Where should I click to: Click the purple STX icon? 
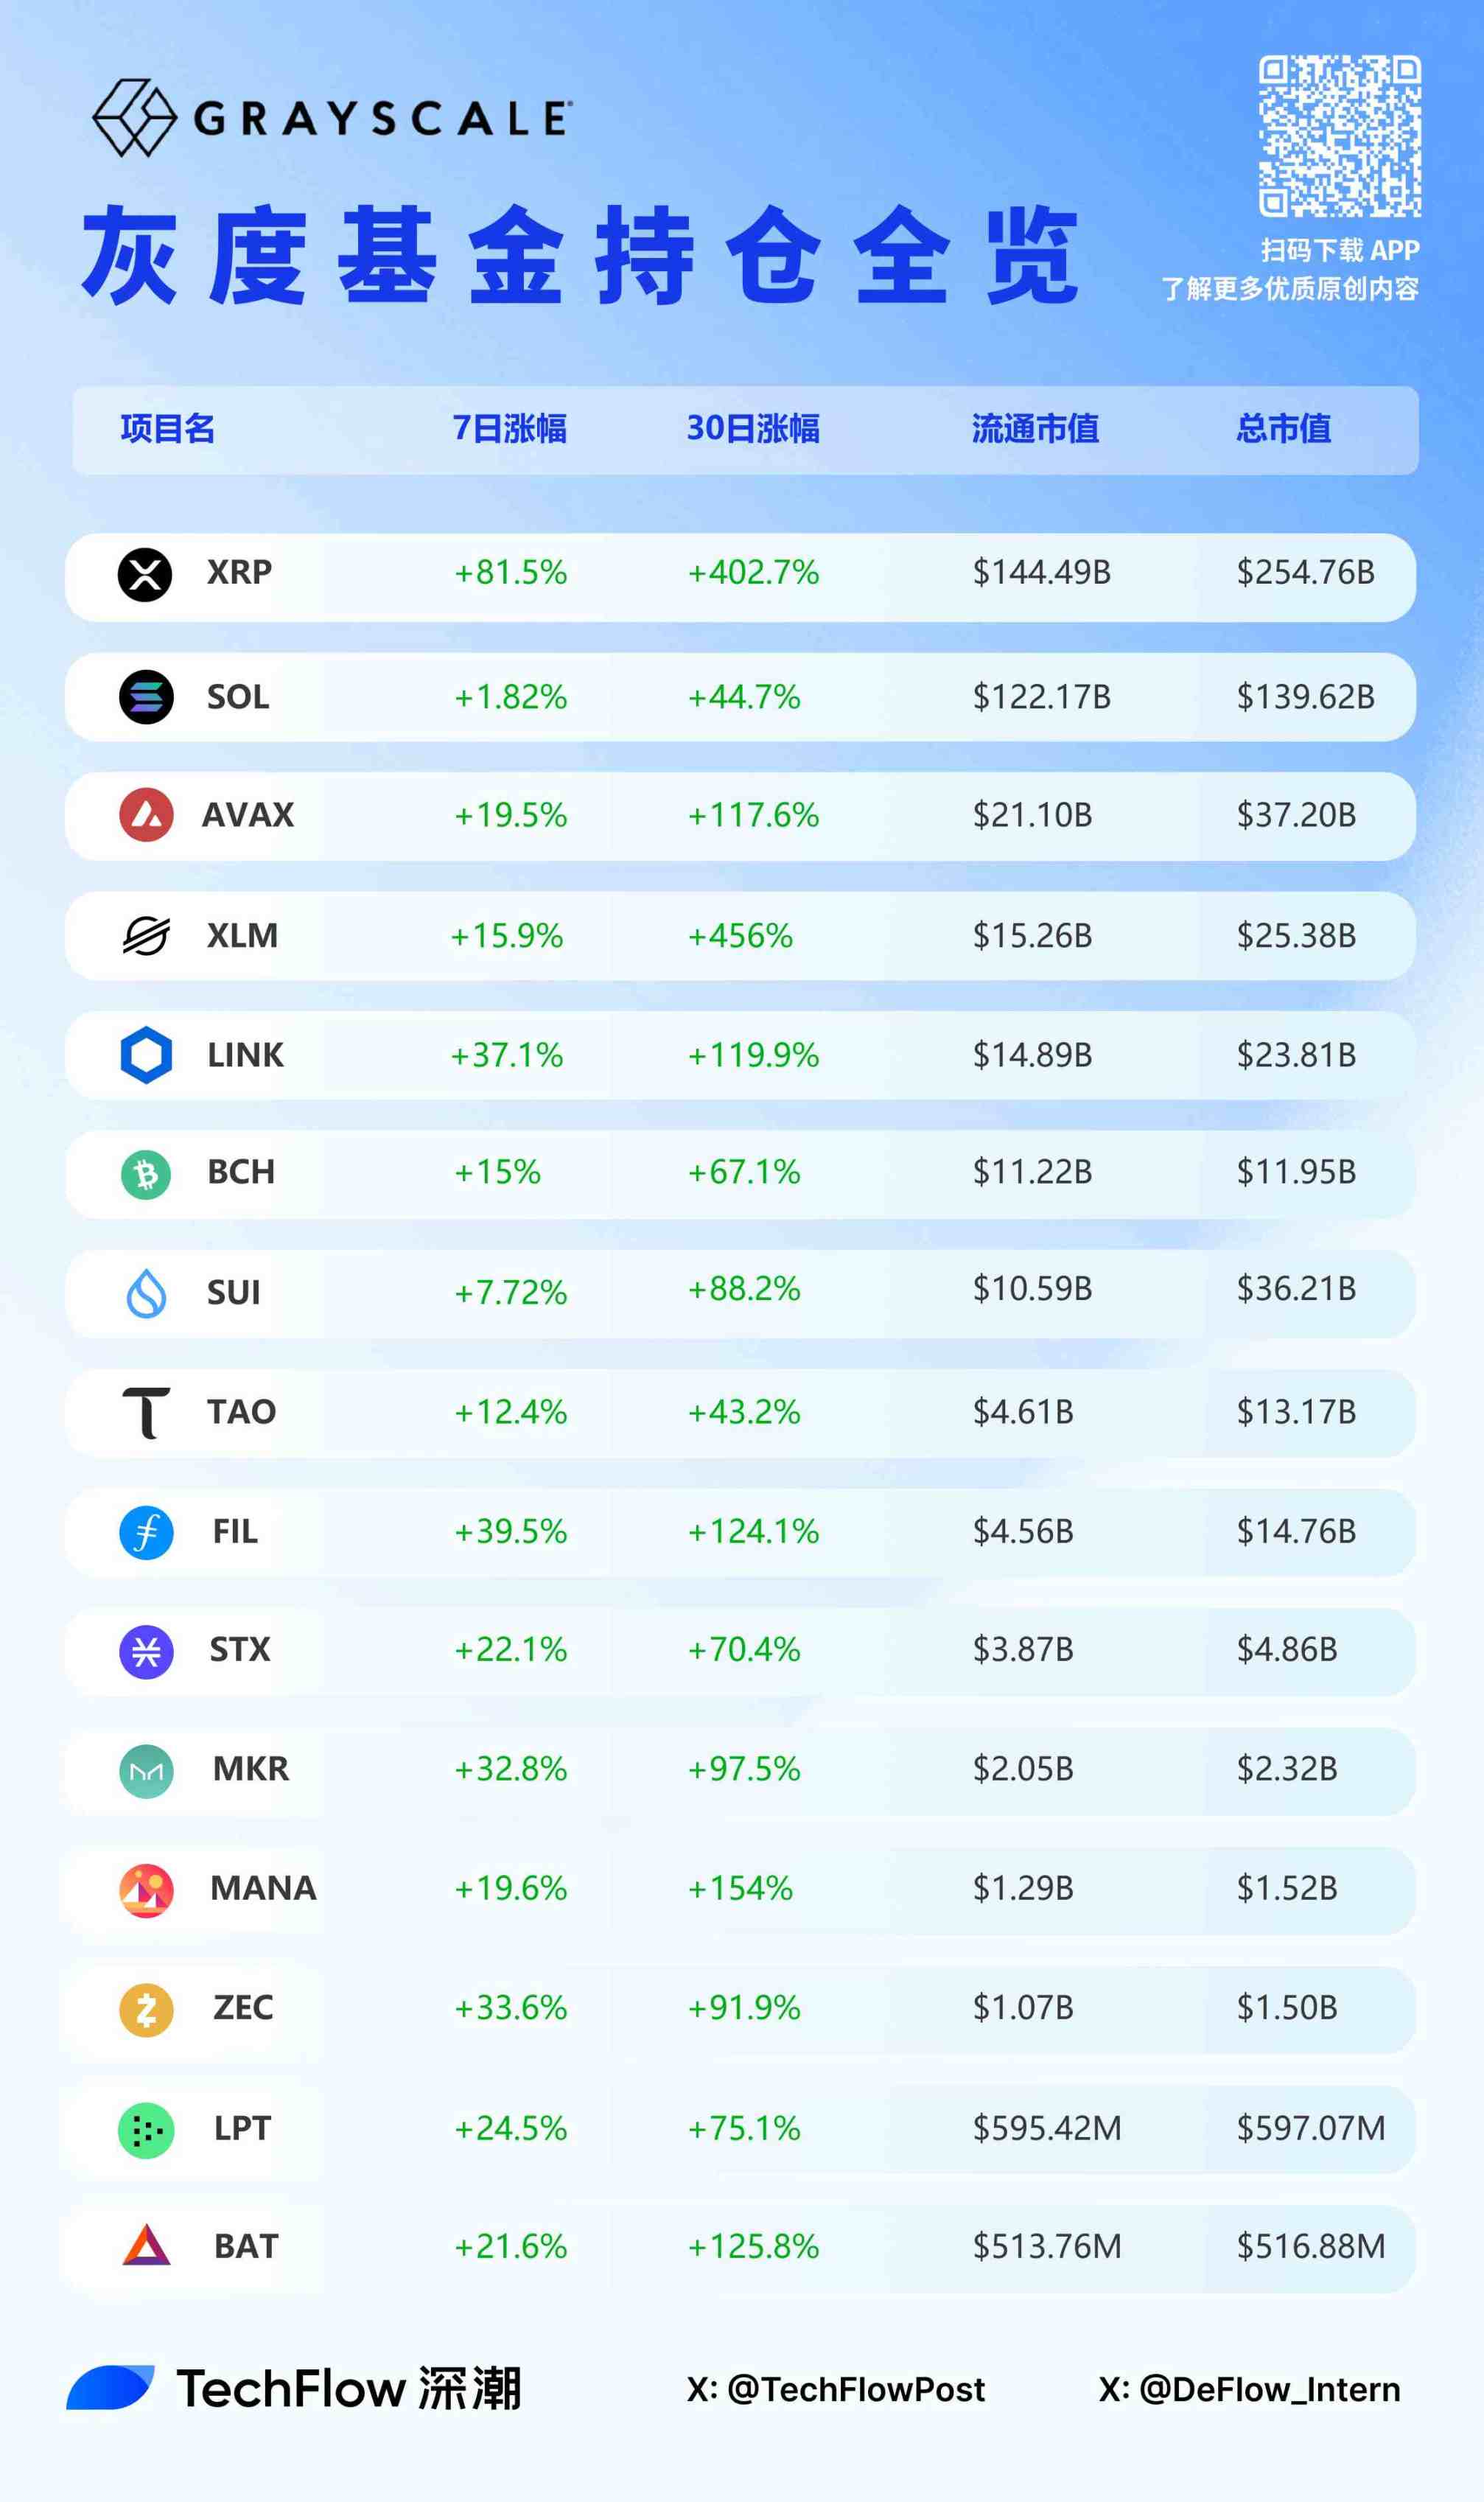[x=146, y=1651]
